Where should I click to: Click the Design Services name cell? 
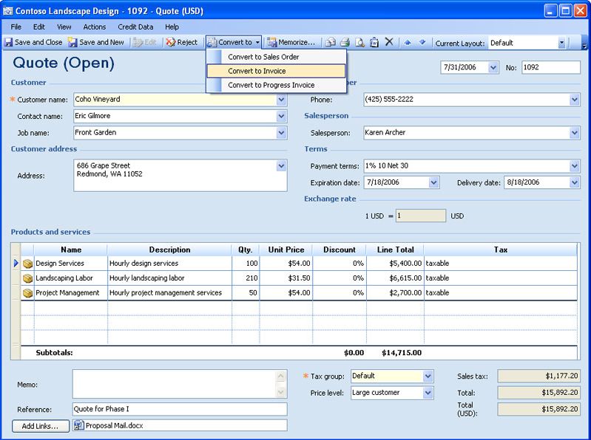(x=70, y=264)
